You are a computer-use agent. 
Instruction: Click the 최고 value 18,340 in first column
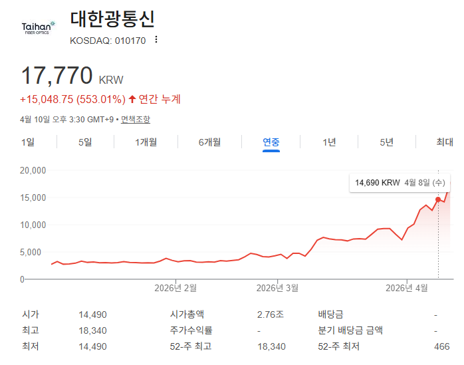pyautogui.click(x=92, y=330)
